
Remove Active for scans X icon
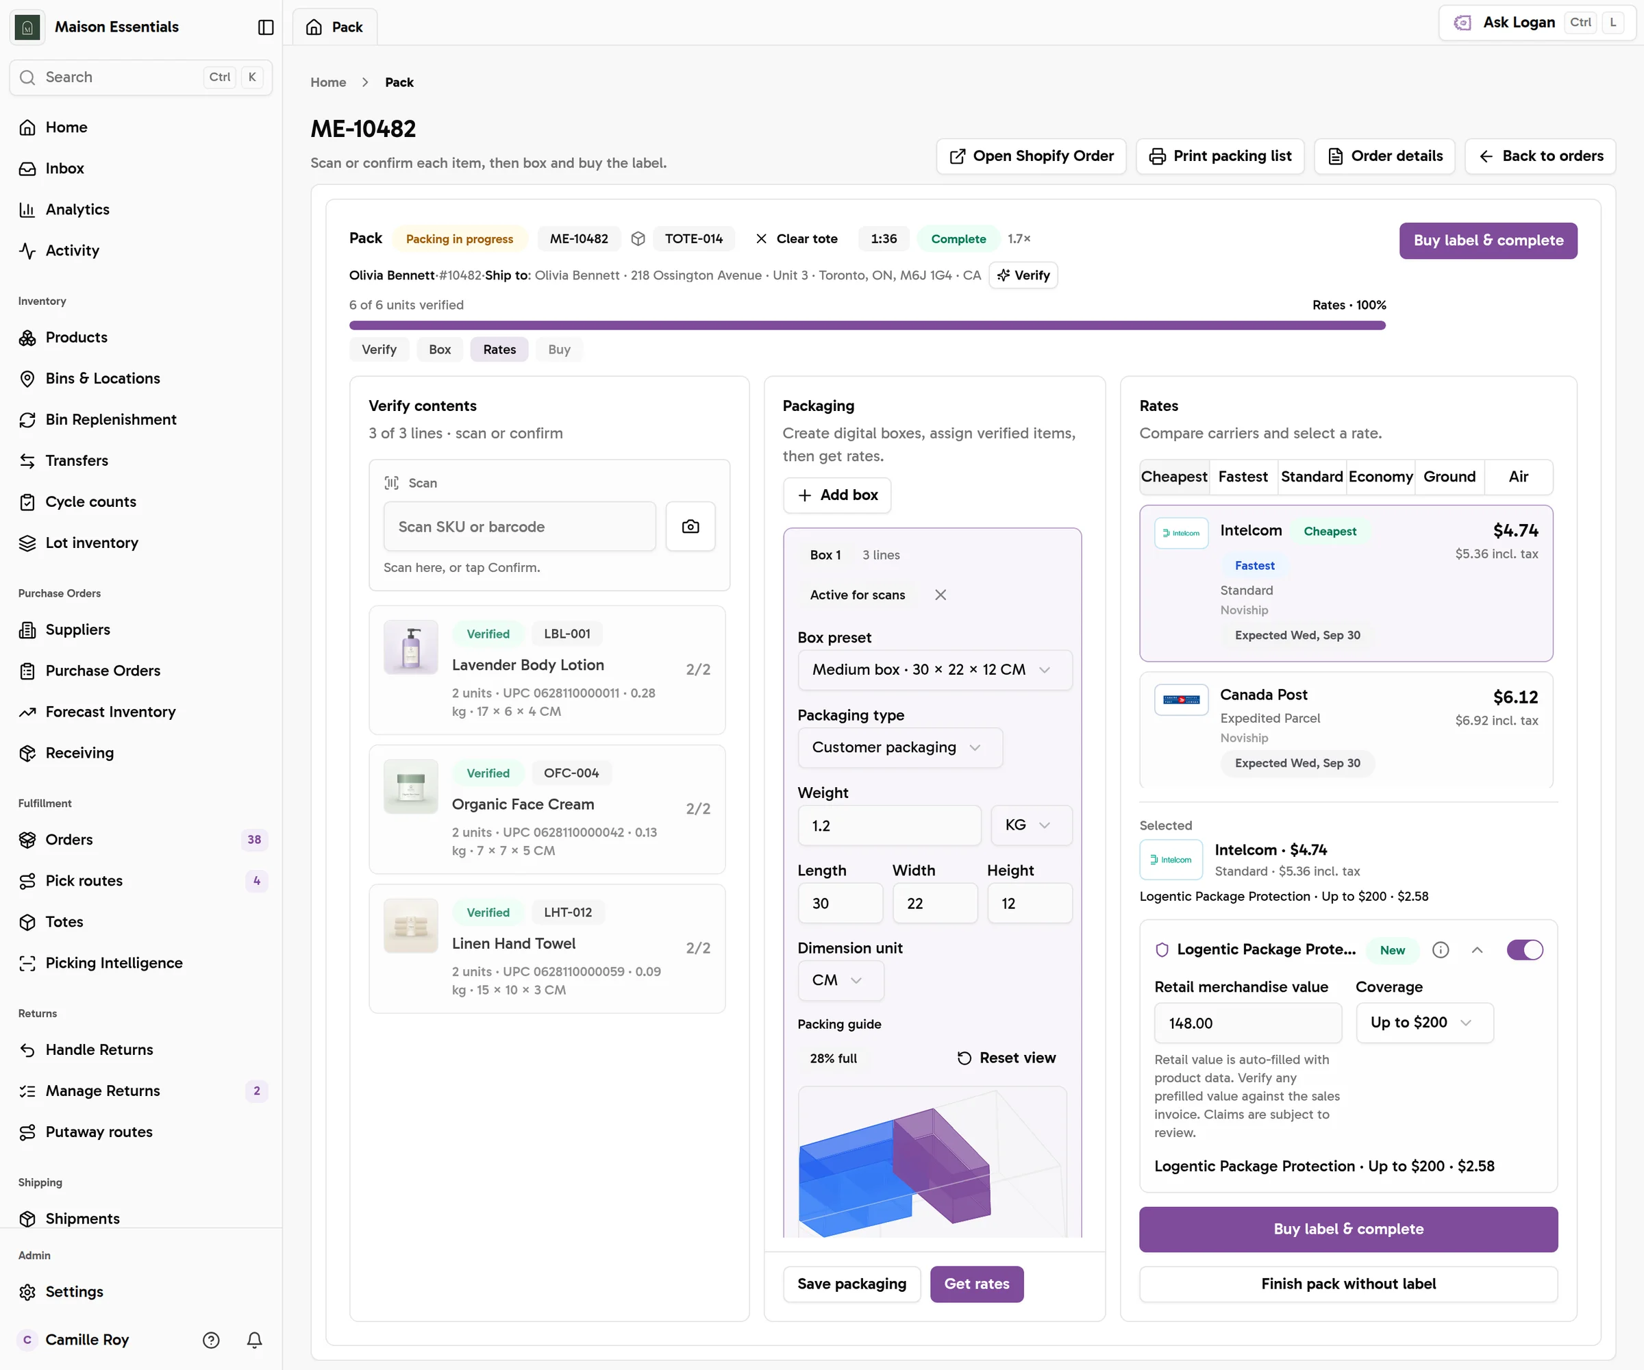pos(941,595)
